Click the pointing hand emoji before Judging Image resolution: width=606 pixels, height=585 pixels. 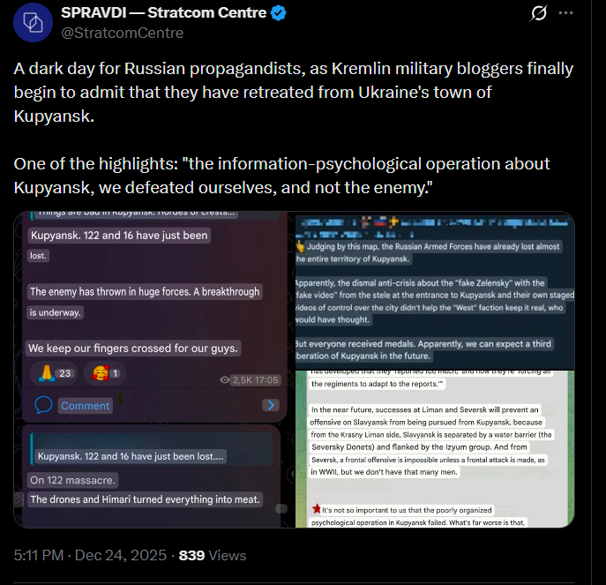(300, 246)
